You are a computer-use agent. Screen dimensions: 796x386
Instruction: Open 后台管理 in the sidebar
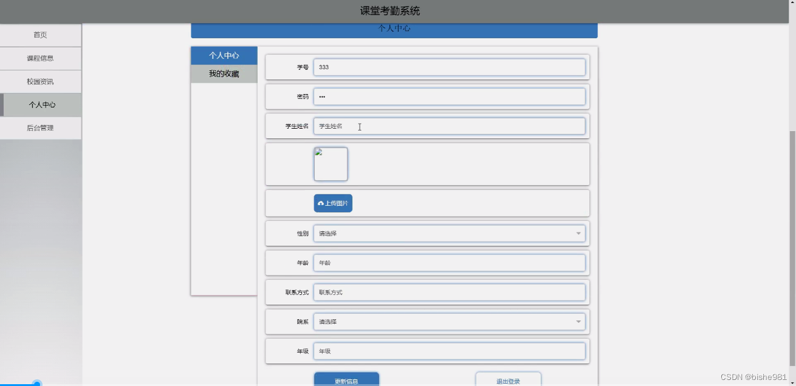tap(40, 128)
